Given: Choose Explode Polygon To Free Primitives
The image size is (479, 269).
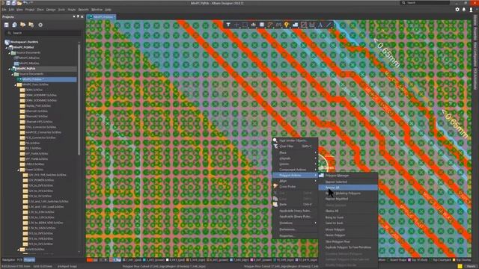Looking at the screenshot, I should pos(348,247).
